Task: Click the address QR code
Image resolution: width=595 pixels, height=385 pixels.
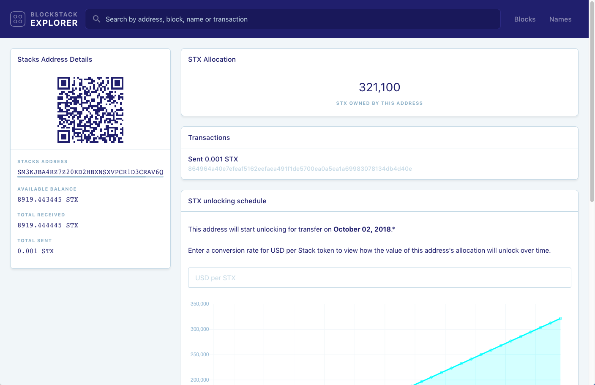Action: pos(90,110)
